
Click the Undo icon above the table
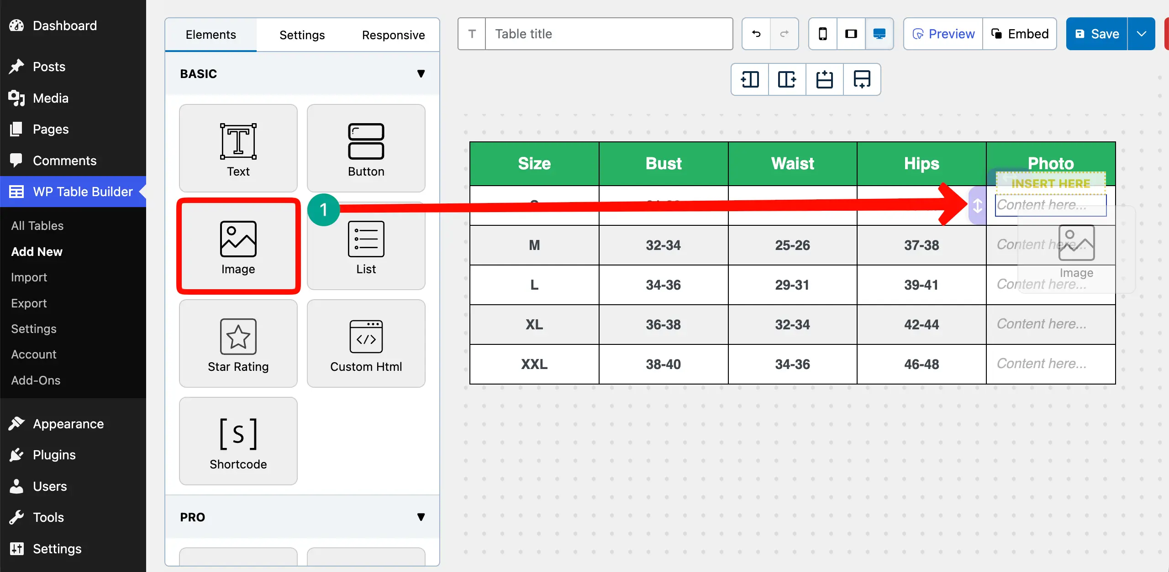[x=756, y=34]
